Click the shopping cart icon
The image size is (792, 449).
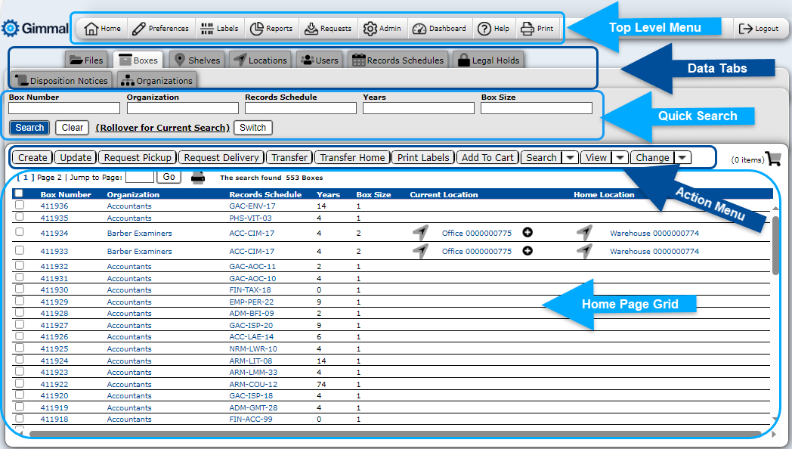pyautogui.click(x=772, y=159)
